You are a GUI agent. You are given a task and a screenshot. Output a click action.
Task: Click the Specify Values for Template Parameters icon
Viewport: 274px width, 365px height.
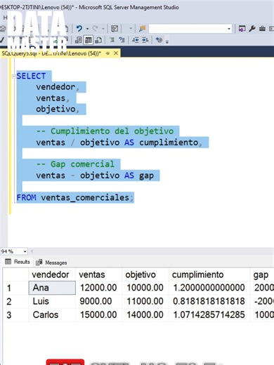pos(159,40)
